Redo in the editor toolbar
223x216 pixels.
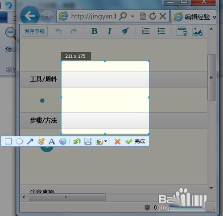point(74,31)
